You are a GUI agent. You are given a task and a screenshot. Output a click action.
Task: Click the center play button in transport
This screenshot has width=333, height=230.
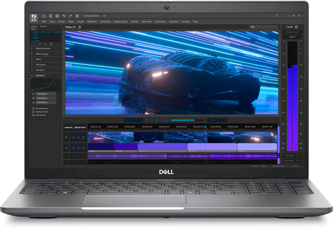point(156,120)
